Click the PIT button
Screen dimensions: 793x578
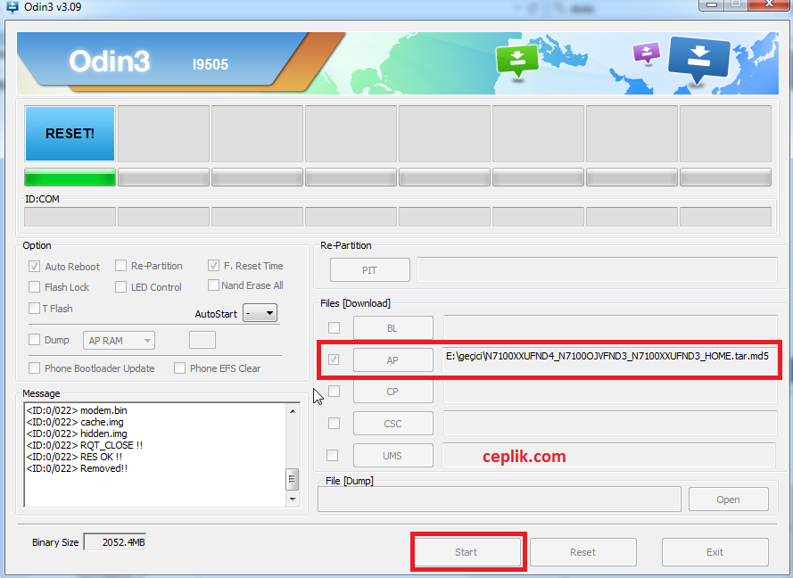(x=369, y=270)
